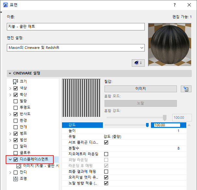This screenshot has width=197, height=190.
Task: Uncheck the 디스플레이스먼트 checkbox
Action: [16, 160]
